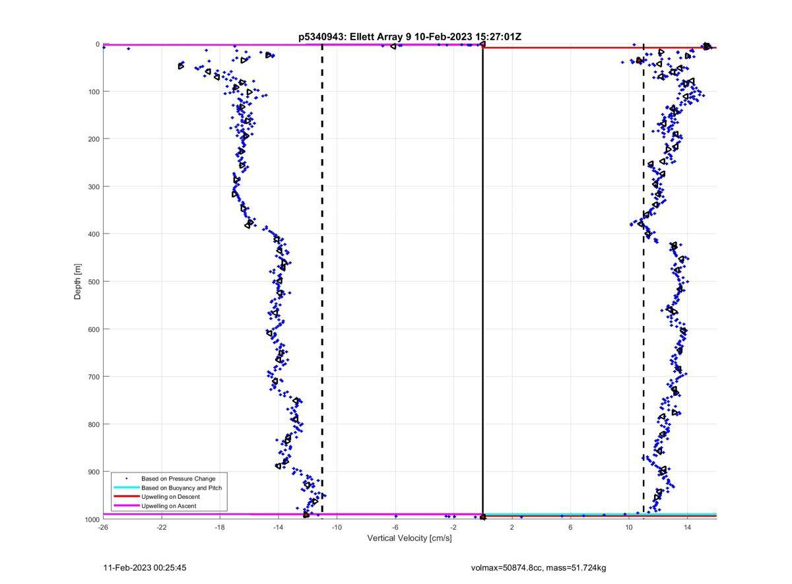The height and width of the screenshot is (584, 792).
Task: Click the x-axis tick label '10'
Action: pos(629,527)
